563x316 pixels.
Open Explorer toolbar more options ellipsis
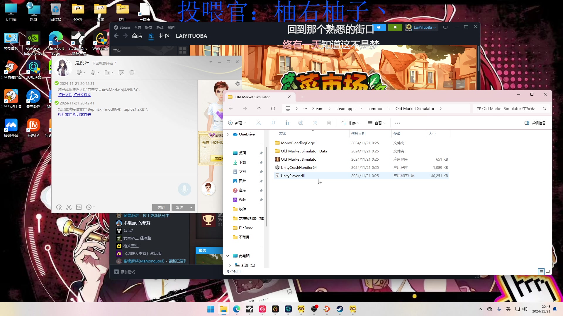pos(397,123)
